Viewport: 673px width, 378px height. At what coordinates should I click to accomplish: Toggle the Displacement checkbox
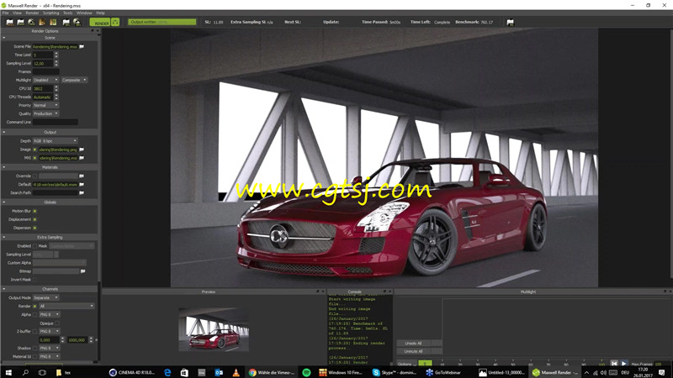[34, 219]
